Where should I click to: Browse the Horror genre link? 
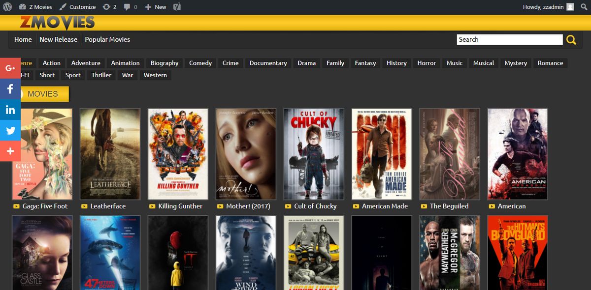pyautogui.click(x=426, y=63)
